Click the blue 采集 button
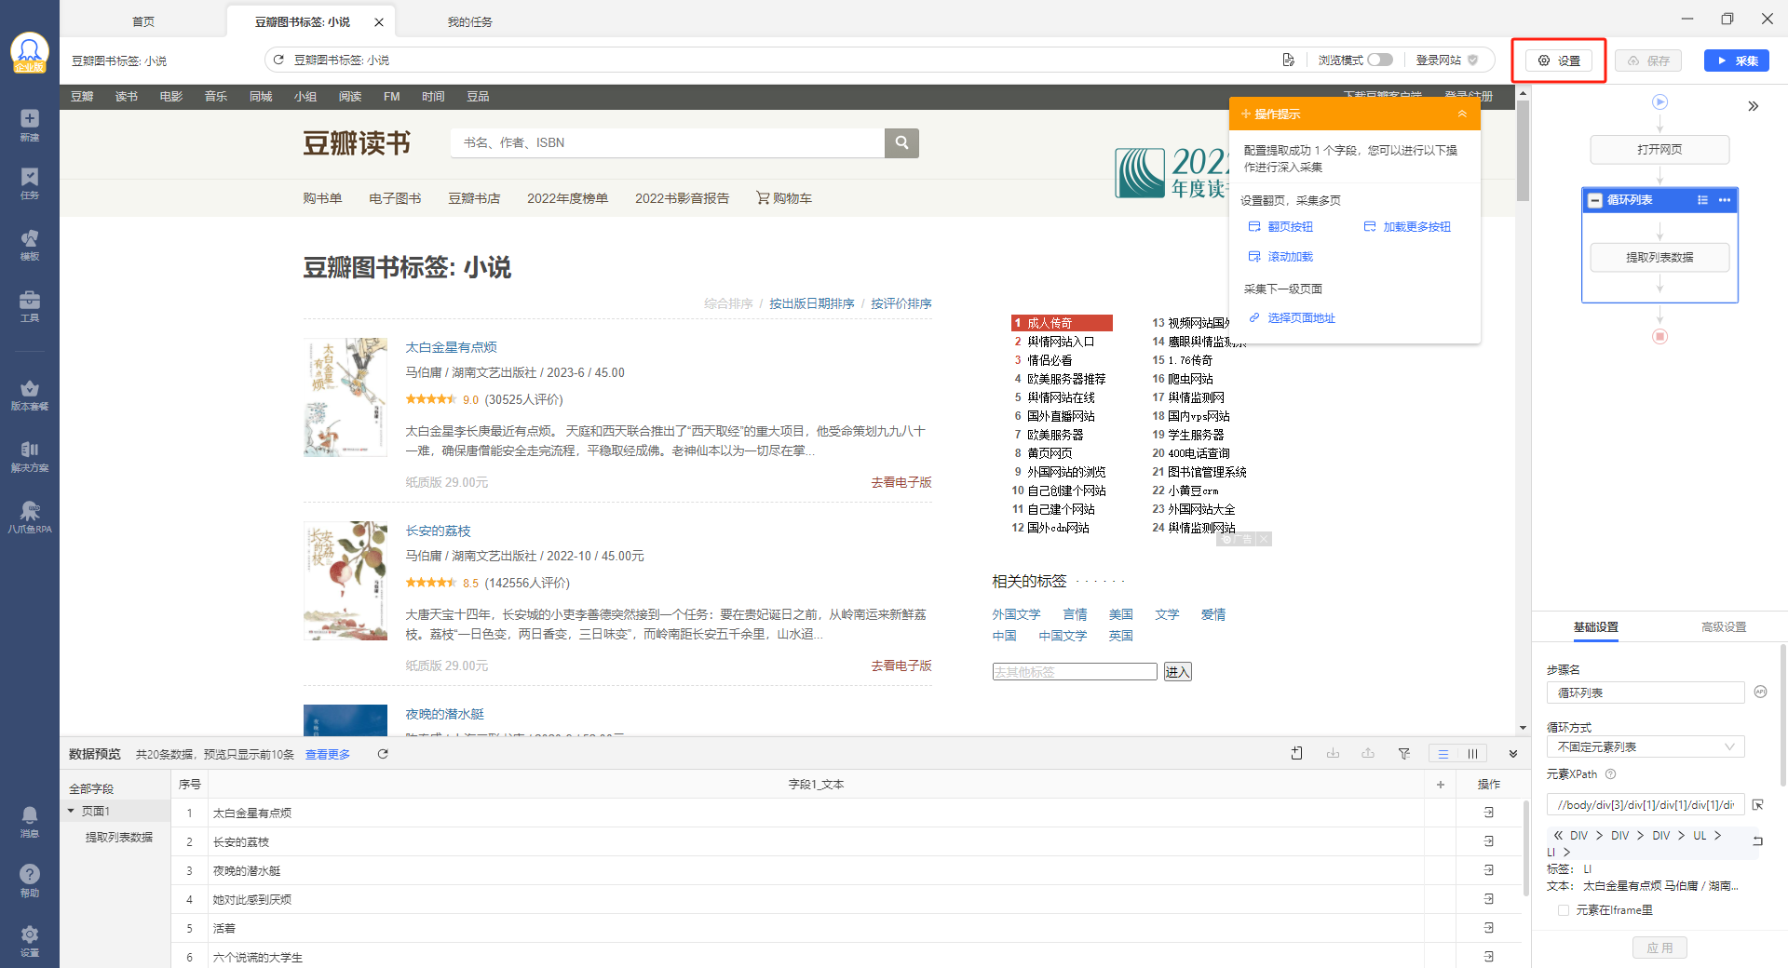 coord(1737,60)
